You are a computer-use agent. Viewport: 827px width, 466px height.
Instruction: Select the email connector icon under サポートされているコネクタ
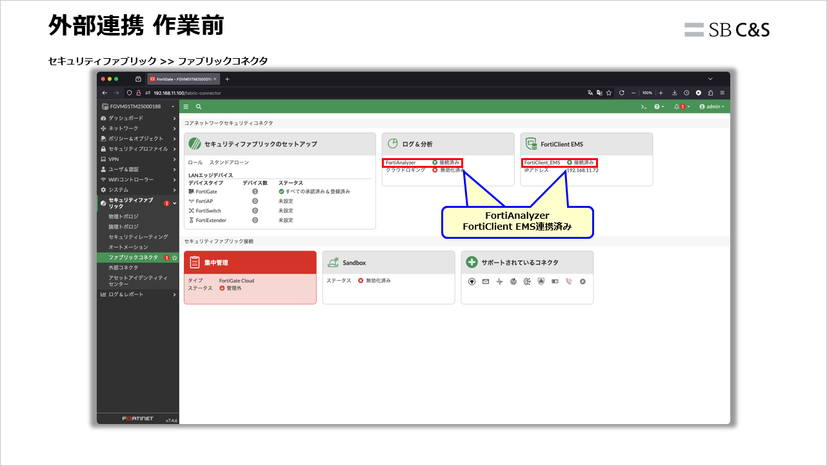pyautogui.click(x=486, y=281)
